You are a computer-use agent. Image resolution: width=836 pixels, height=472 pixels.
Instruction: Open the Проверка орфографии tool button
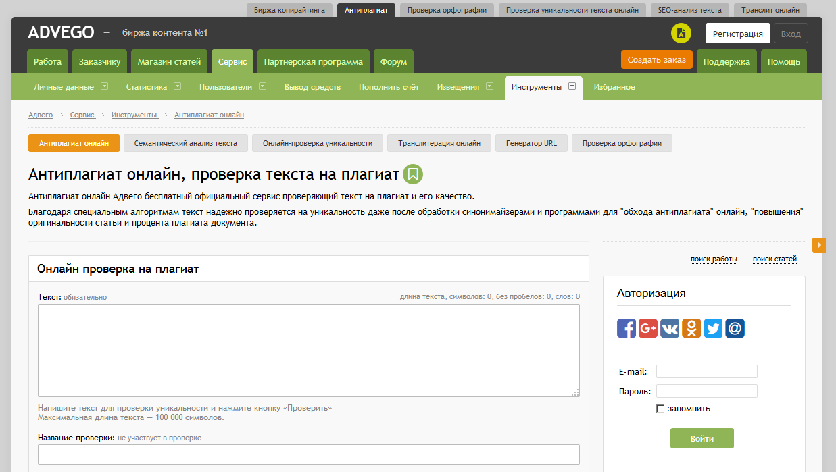(x=622, y=143)
